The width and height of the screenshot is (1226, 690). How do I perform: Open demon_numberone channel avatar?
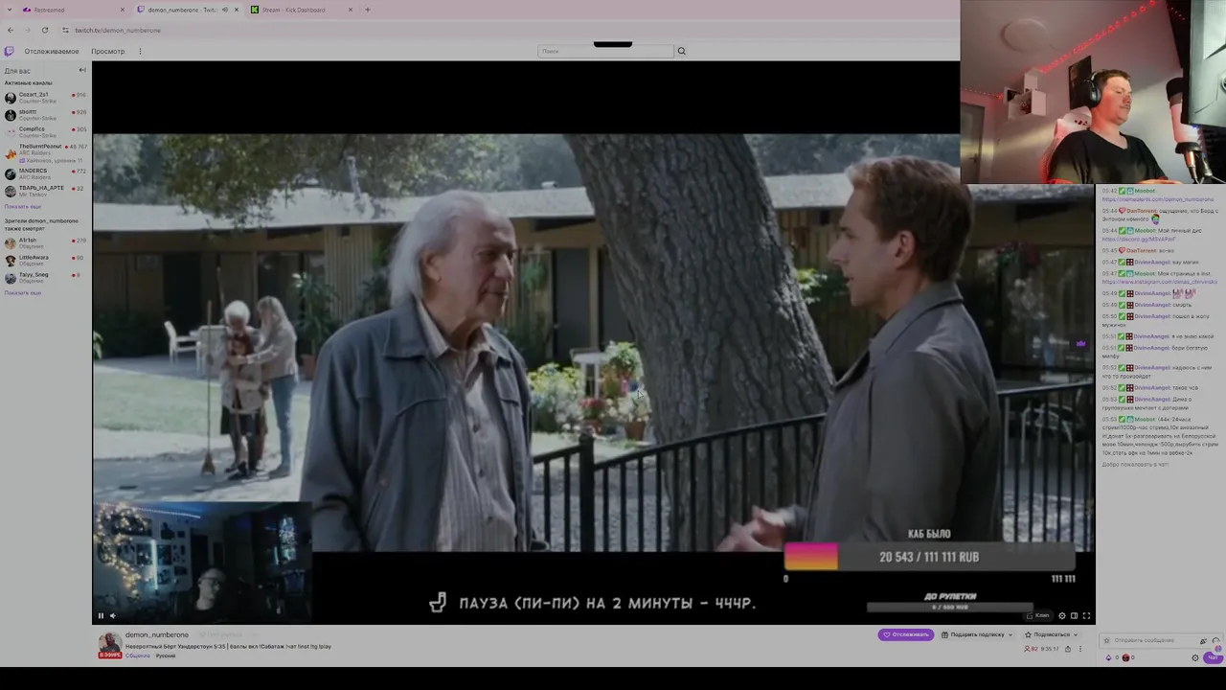109,645
